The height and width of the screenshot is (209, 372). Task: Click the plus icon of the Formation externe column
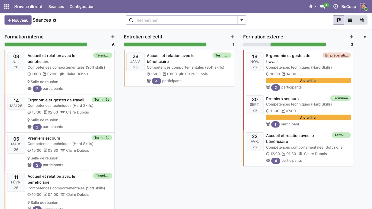(351, 37)
